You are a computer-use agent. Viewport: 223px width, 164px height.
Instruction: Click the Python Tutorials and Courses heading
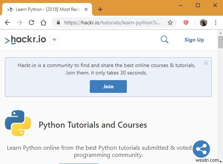pos(93,125)
